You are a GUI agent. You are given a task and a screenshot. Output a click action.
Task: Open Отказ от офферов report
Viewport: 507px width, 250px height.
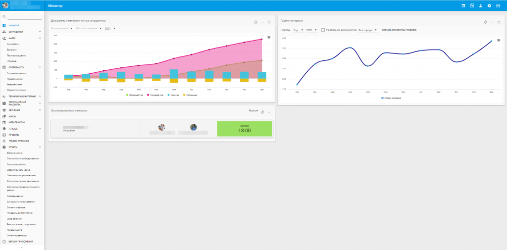[16, 207]
